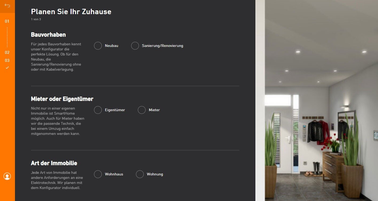Click the dotted progress line between steps
The height and width of the screenshot is (201, 378).
7,37
